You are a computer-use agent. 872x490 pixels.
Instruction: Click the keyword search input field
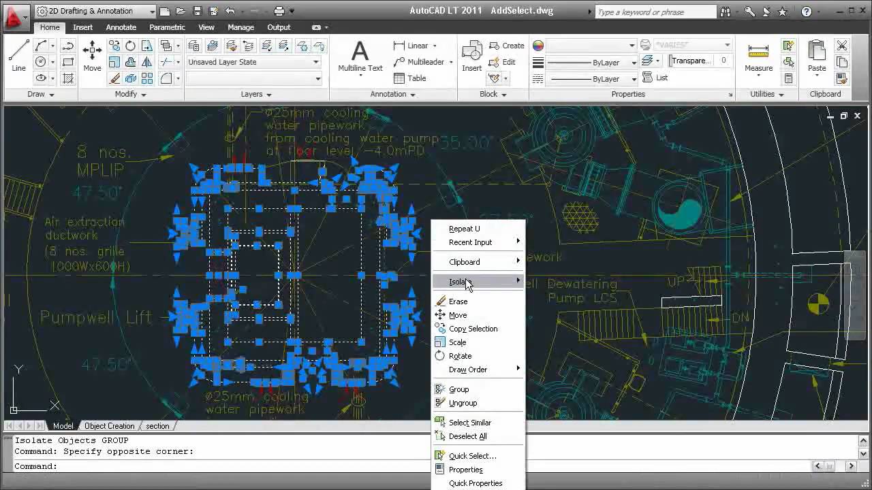pyautogui.click(x=655, y=12)
